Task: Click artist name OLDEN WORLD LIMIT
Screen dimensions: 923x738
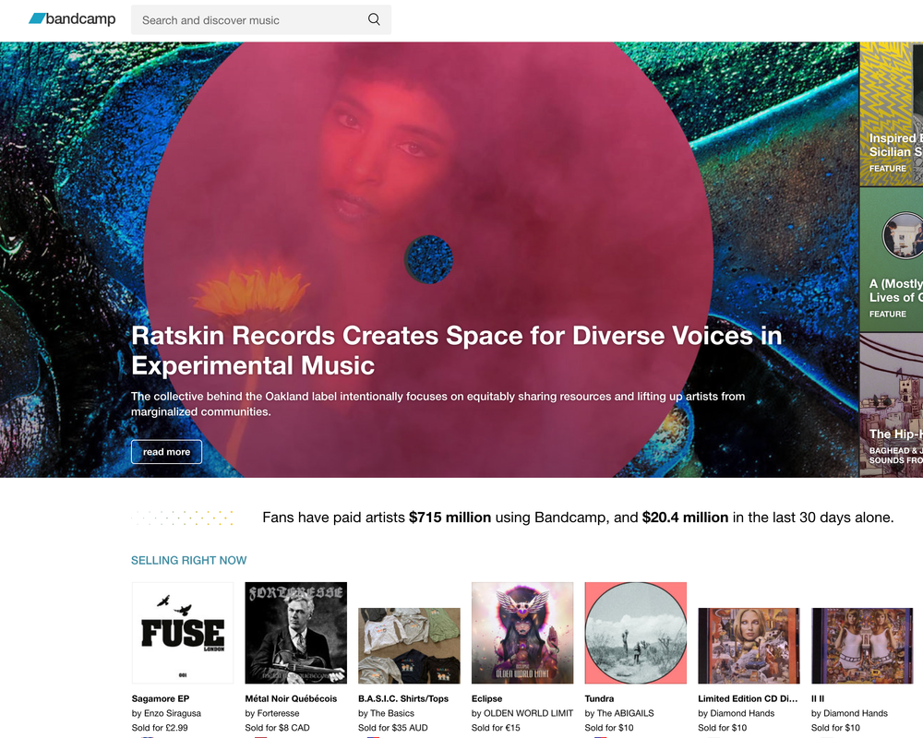Action: 528,713
